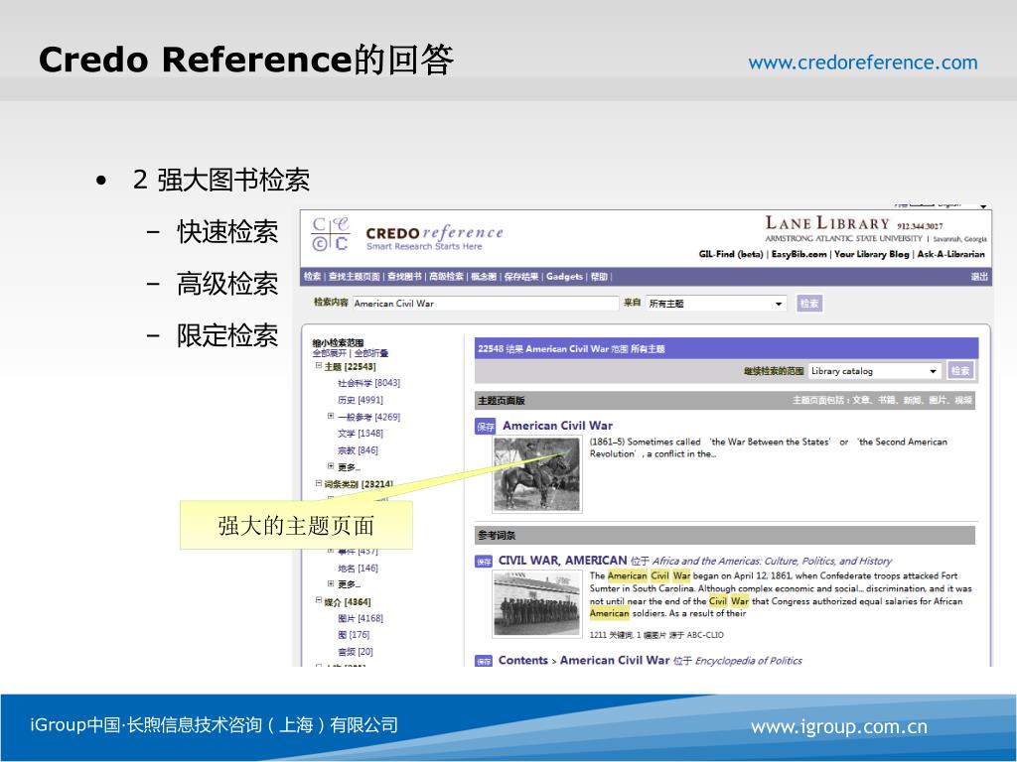Open the 概念图 concept map
The width and height of the screenshot is (1017, 762).
(484, 277)
